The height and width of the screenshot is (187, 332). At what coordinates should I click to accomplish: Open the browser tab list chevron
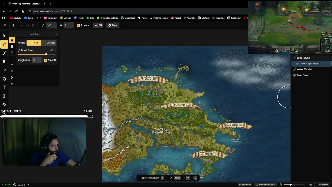(3, 4)
